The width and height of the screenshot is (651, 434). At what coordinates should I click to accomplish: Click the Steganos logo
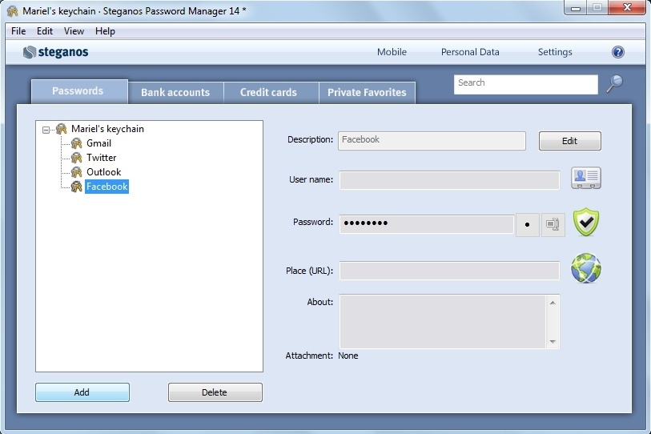55,52
